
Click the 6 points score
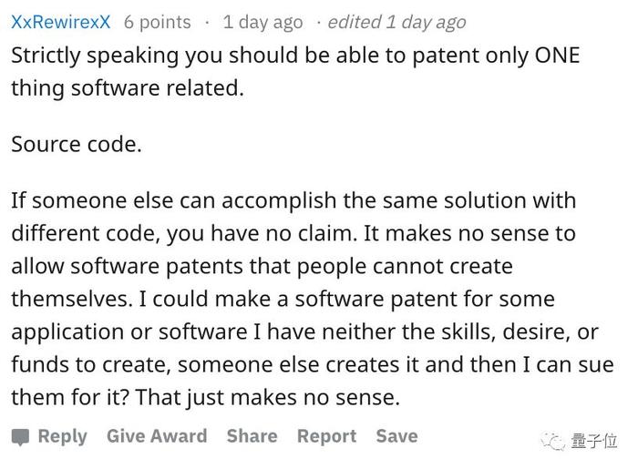[158, 22]
